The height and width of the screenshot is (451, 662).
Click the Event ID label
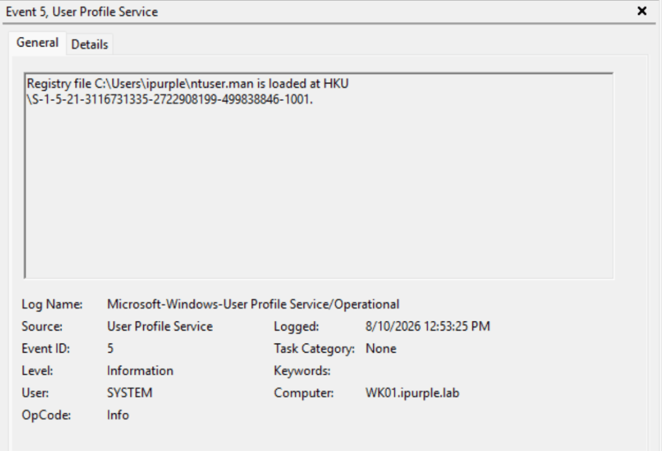click(x=45, y=348)
